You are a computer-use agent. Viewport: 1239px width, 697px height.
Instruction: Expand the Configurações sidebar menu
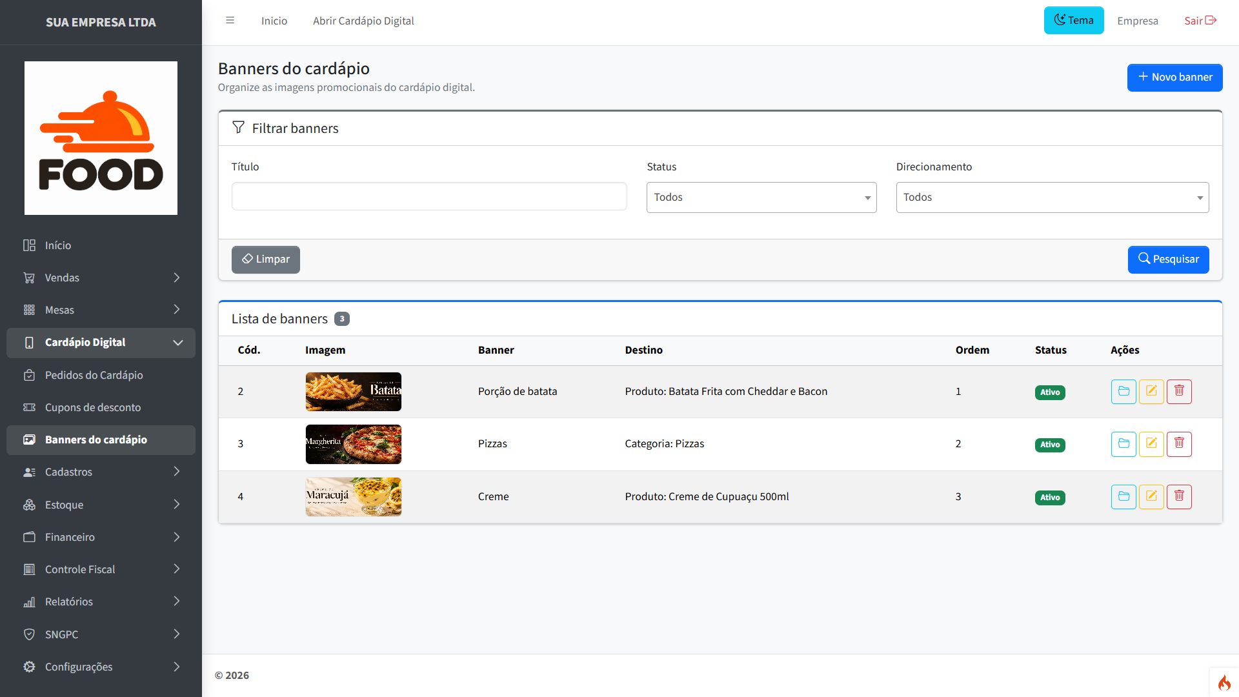101,667
